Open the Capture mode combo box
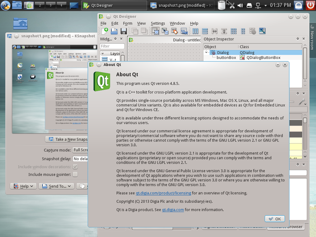The height and width of the screenshot is (237, 316). (80, 150)
